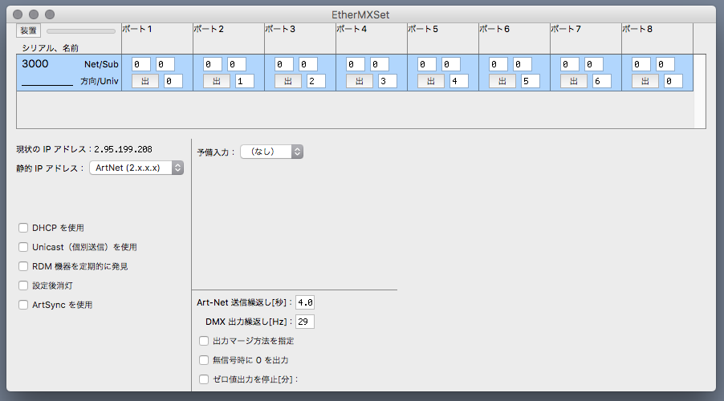Click port 2 Sub field
The image size is (724, 401).
237,64
